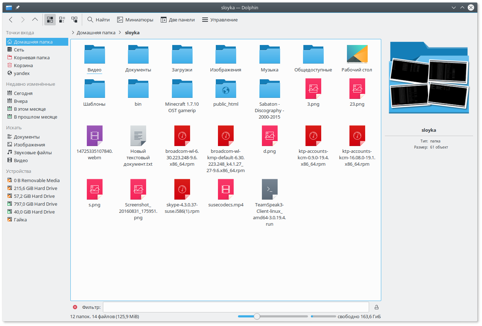Show files modified Вчера
The image size is (482, 326).
coord(37,101)
